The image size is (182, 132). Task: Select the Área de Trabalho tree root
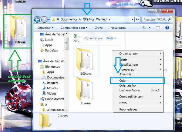click(51, 61)
